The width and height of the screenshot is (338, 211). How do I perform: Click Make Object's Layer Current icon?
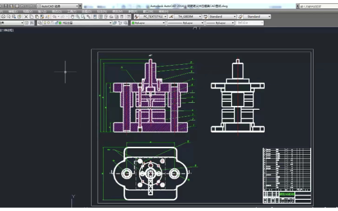(x=115, y=23)
